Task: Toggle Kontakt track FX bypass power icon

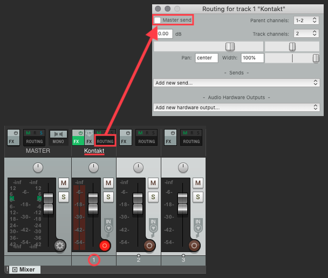Action: pos(80,133)
